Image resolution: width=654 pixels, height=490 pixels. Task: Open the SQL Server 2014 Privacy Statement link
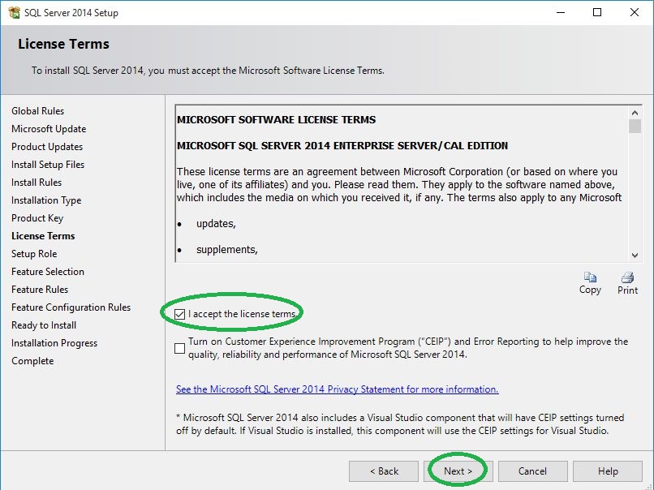click(x=337, y=389)
